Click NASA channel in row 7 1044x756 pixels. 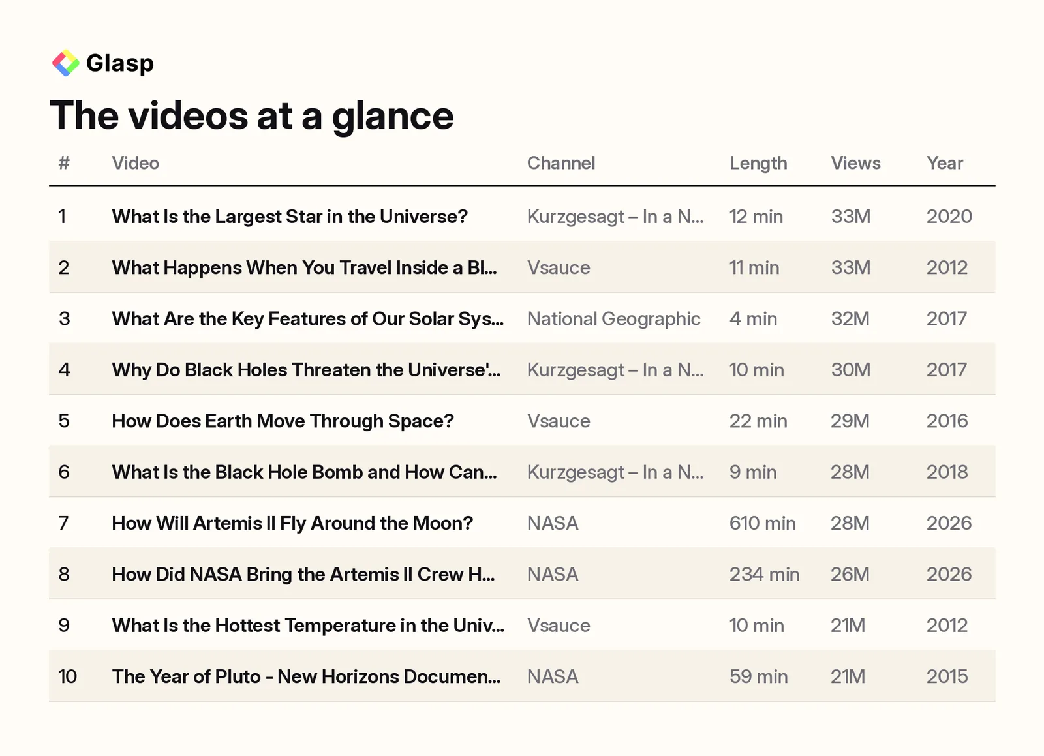click(x=553, y=523)
